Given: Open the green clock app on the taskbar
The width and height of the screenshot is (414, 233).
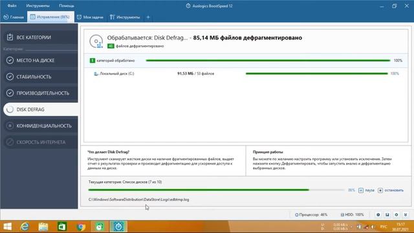Looking at the screenshot, I should tap(100, 227).
